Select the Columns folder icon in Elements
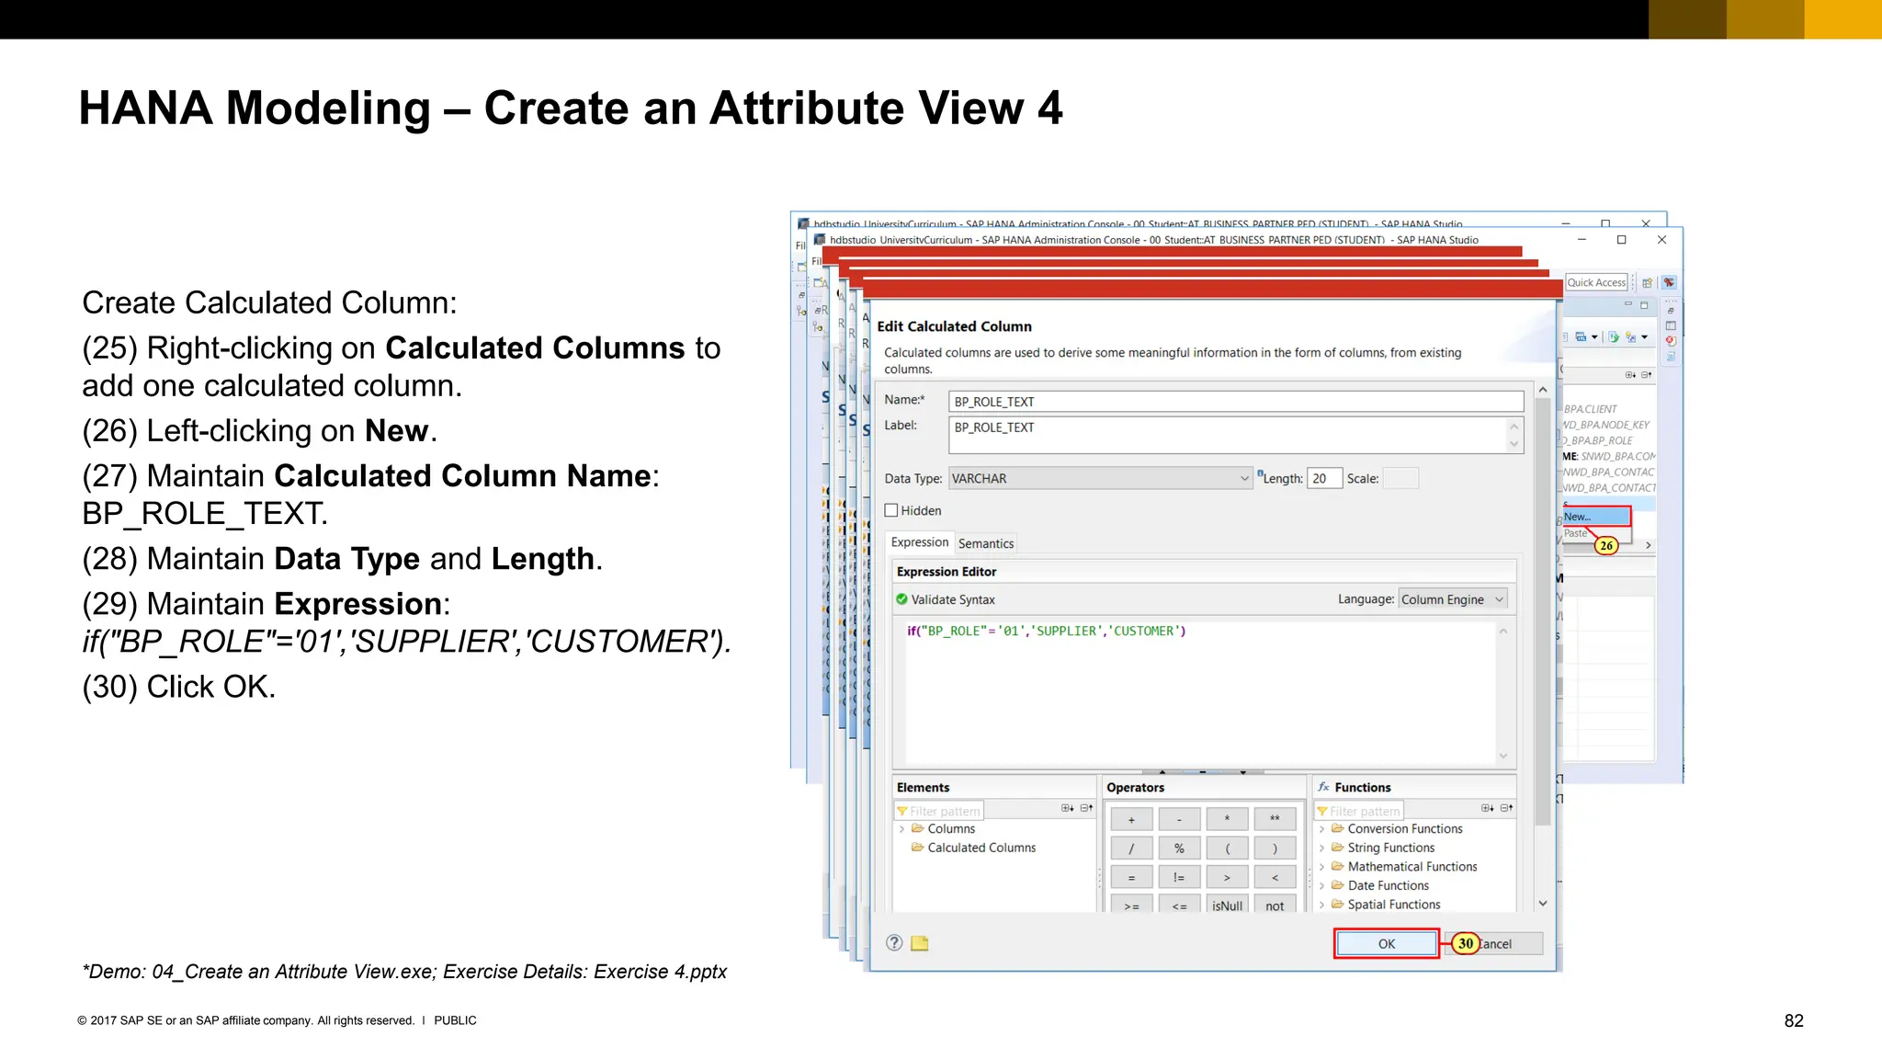 point(917,828)
